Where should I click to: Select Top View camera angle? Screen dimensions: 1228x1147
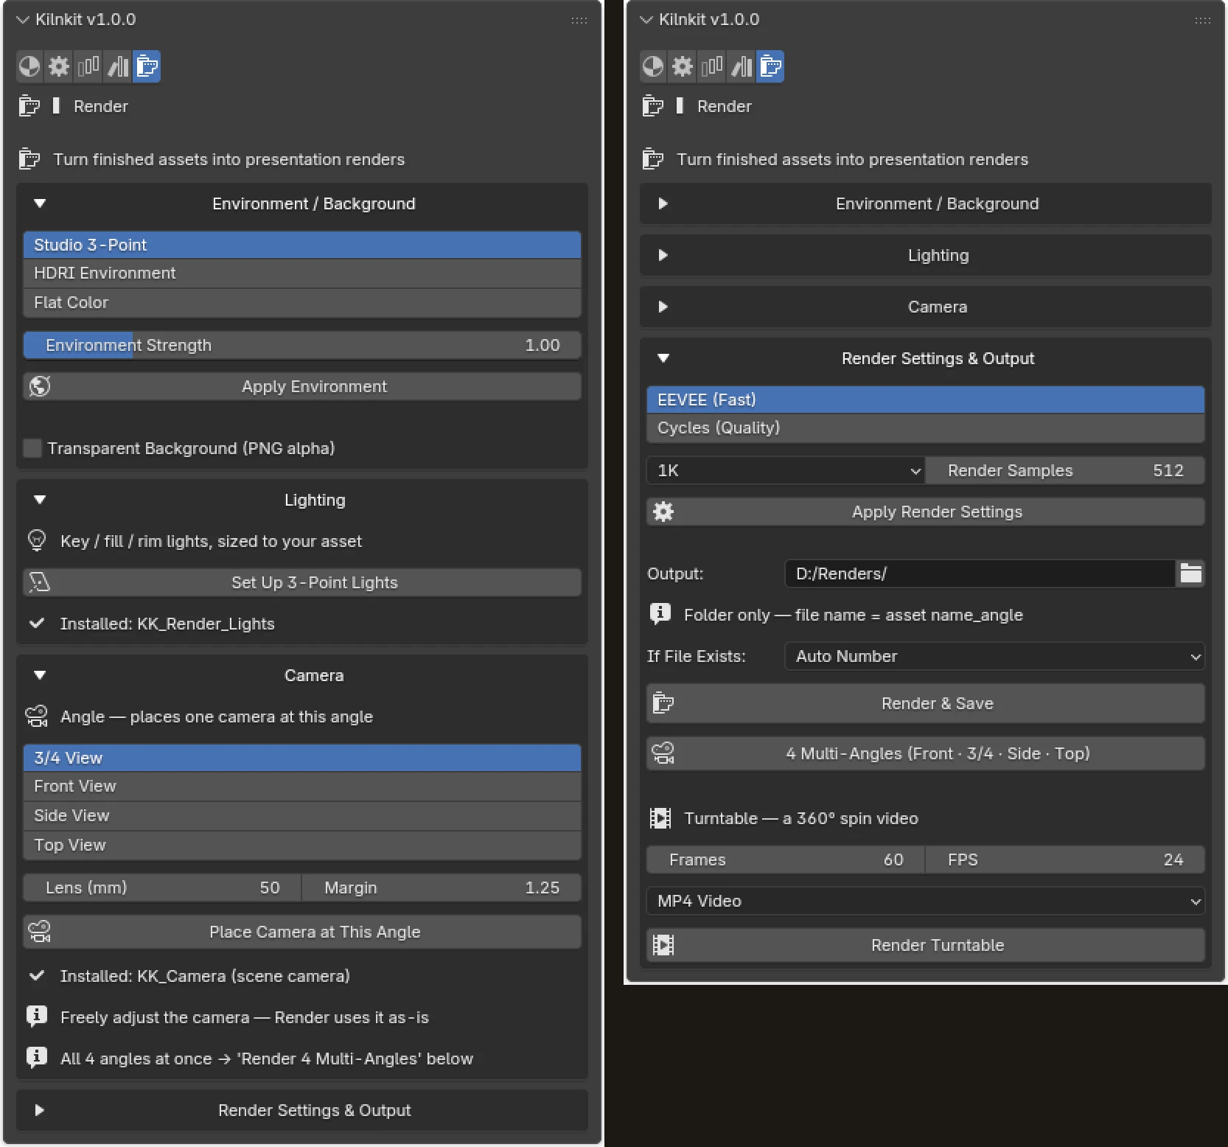pyautogui.click(x=302, y=846)
